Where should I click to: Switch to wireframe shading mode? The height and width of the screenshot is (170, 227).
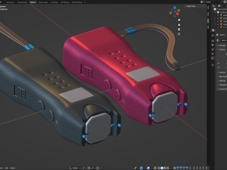click(x=159, y=168)
